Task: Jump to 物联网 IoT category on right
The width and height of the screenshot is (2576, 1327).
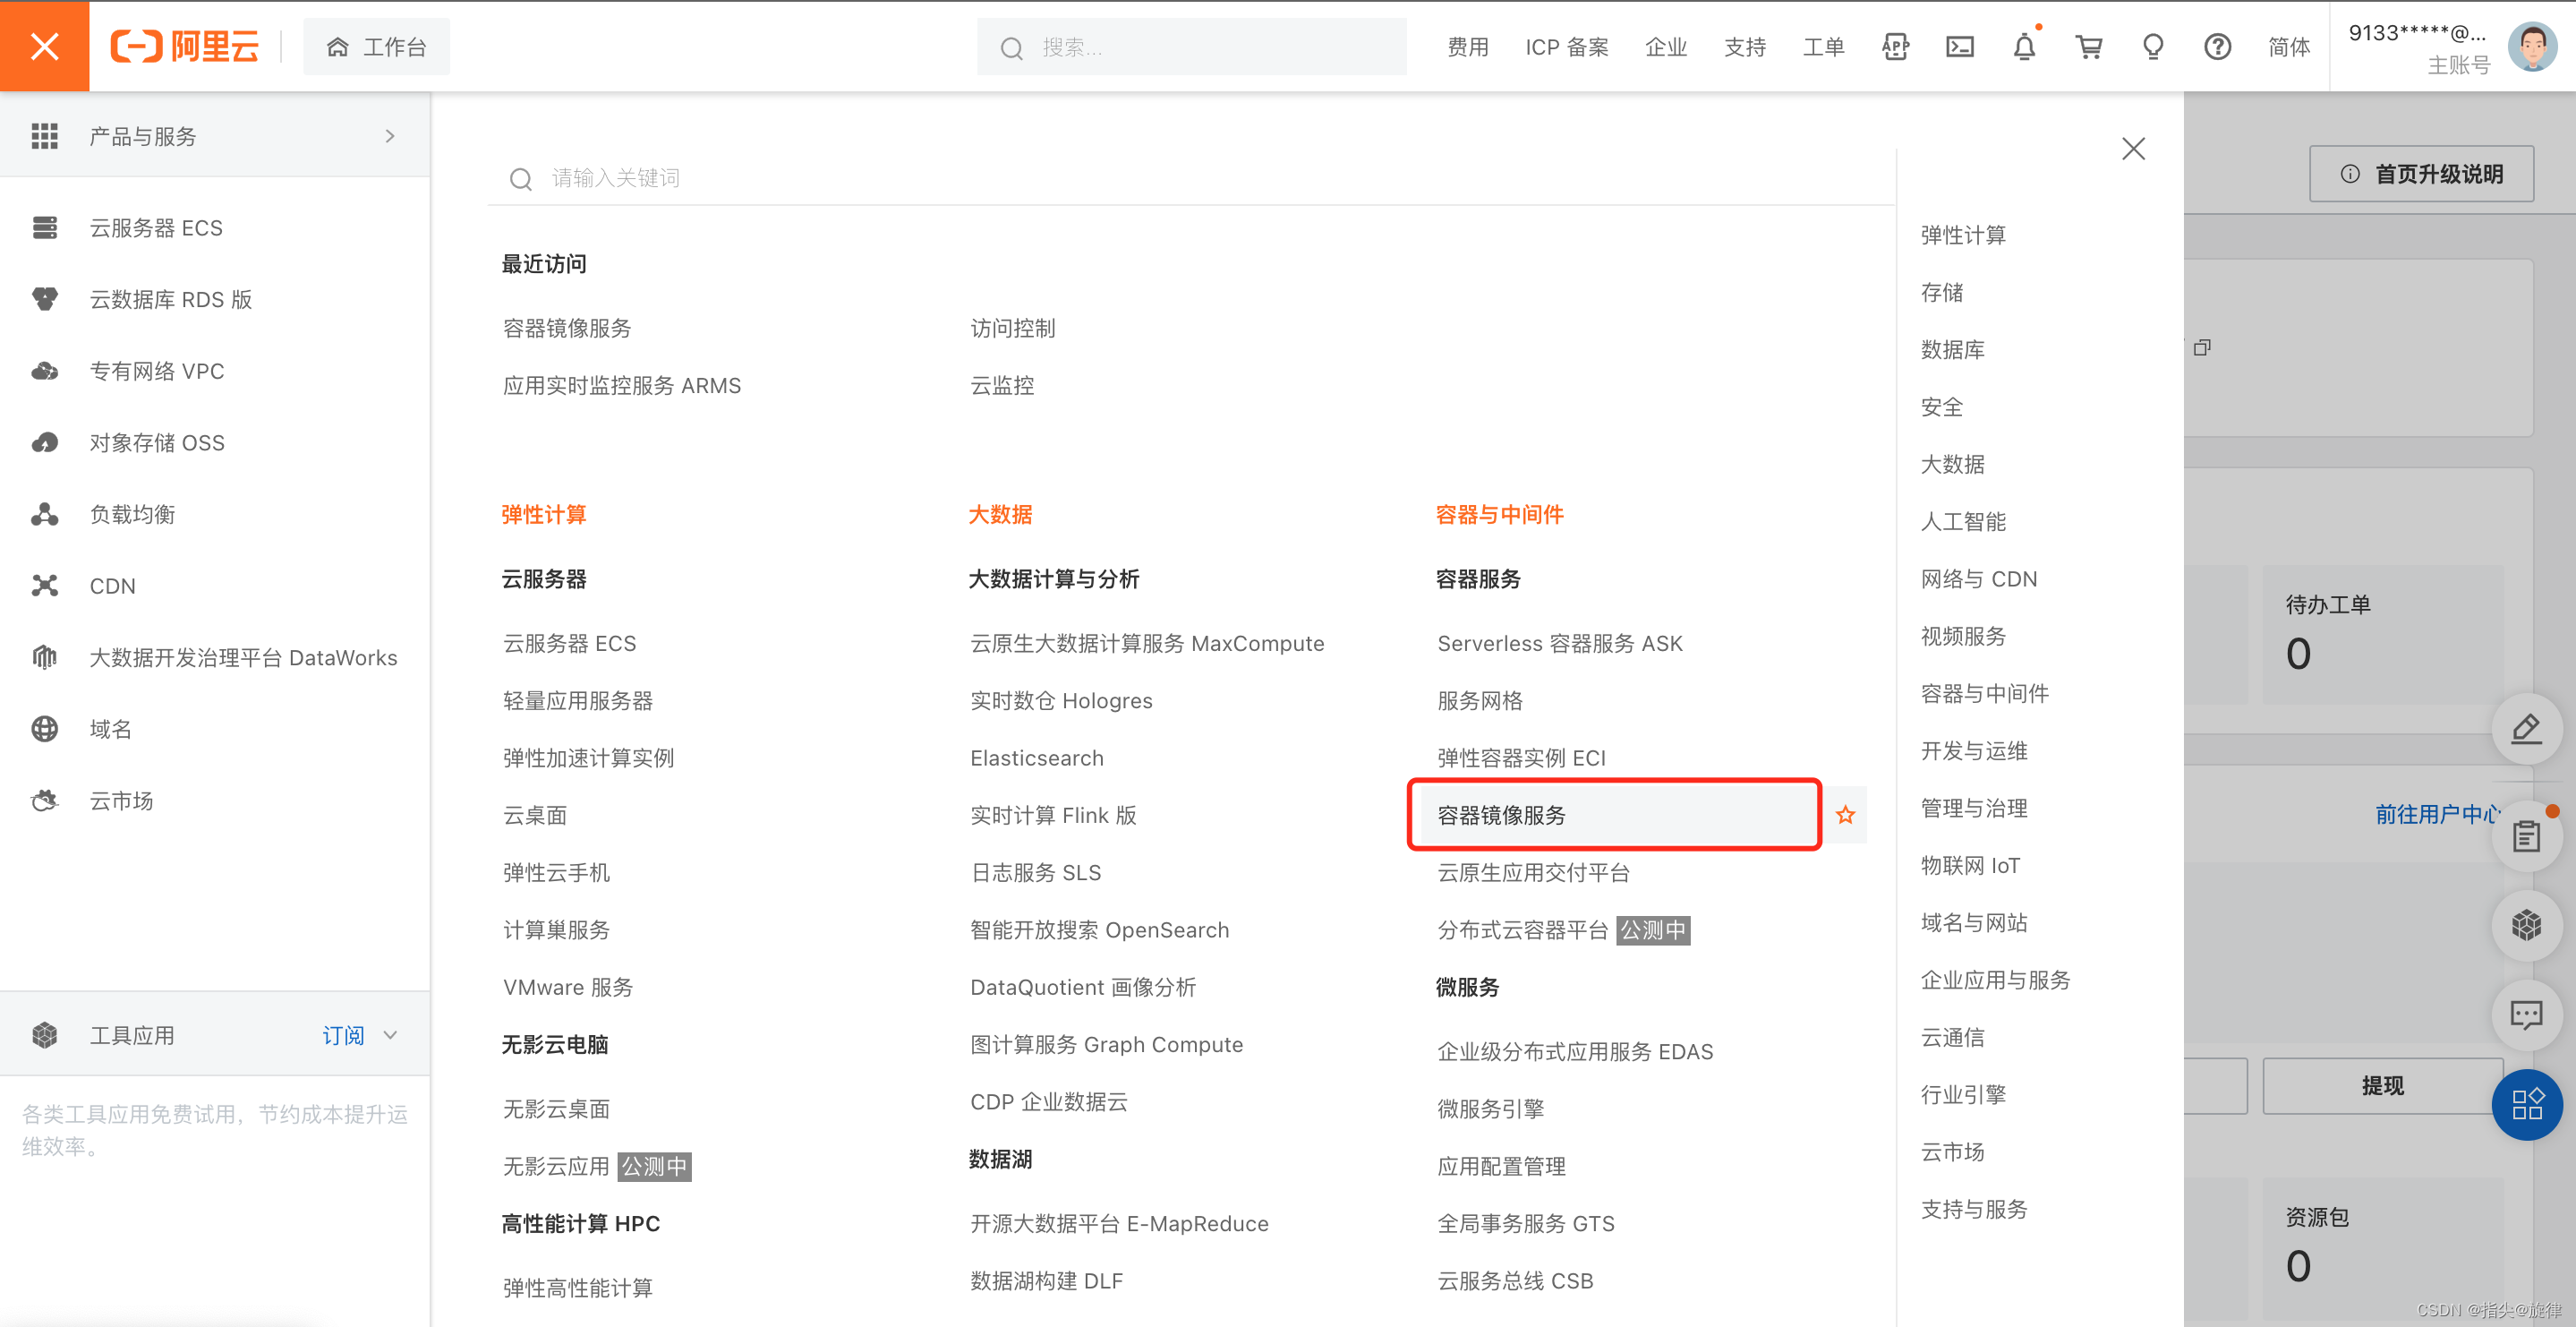Action: click(1970, 866)
